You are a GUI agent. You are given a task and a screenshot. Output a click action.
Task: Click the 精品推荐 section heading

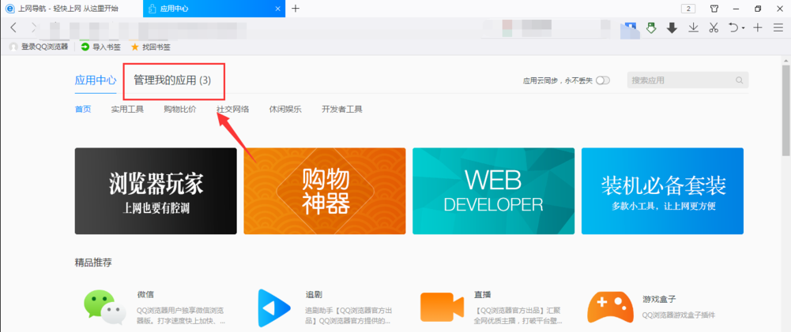coord(93,262)
